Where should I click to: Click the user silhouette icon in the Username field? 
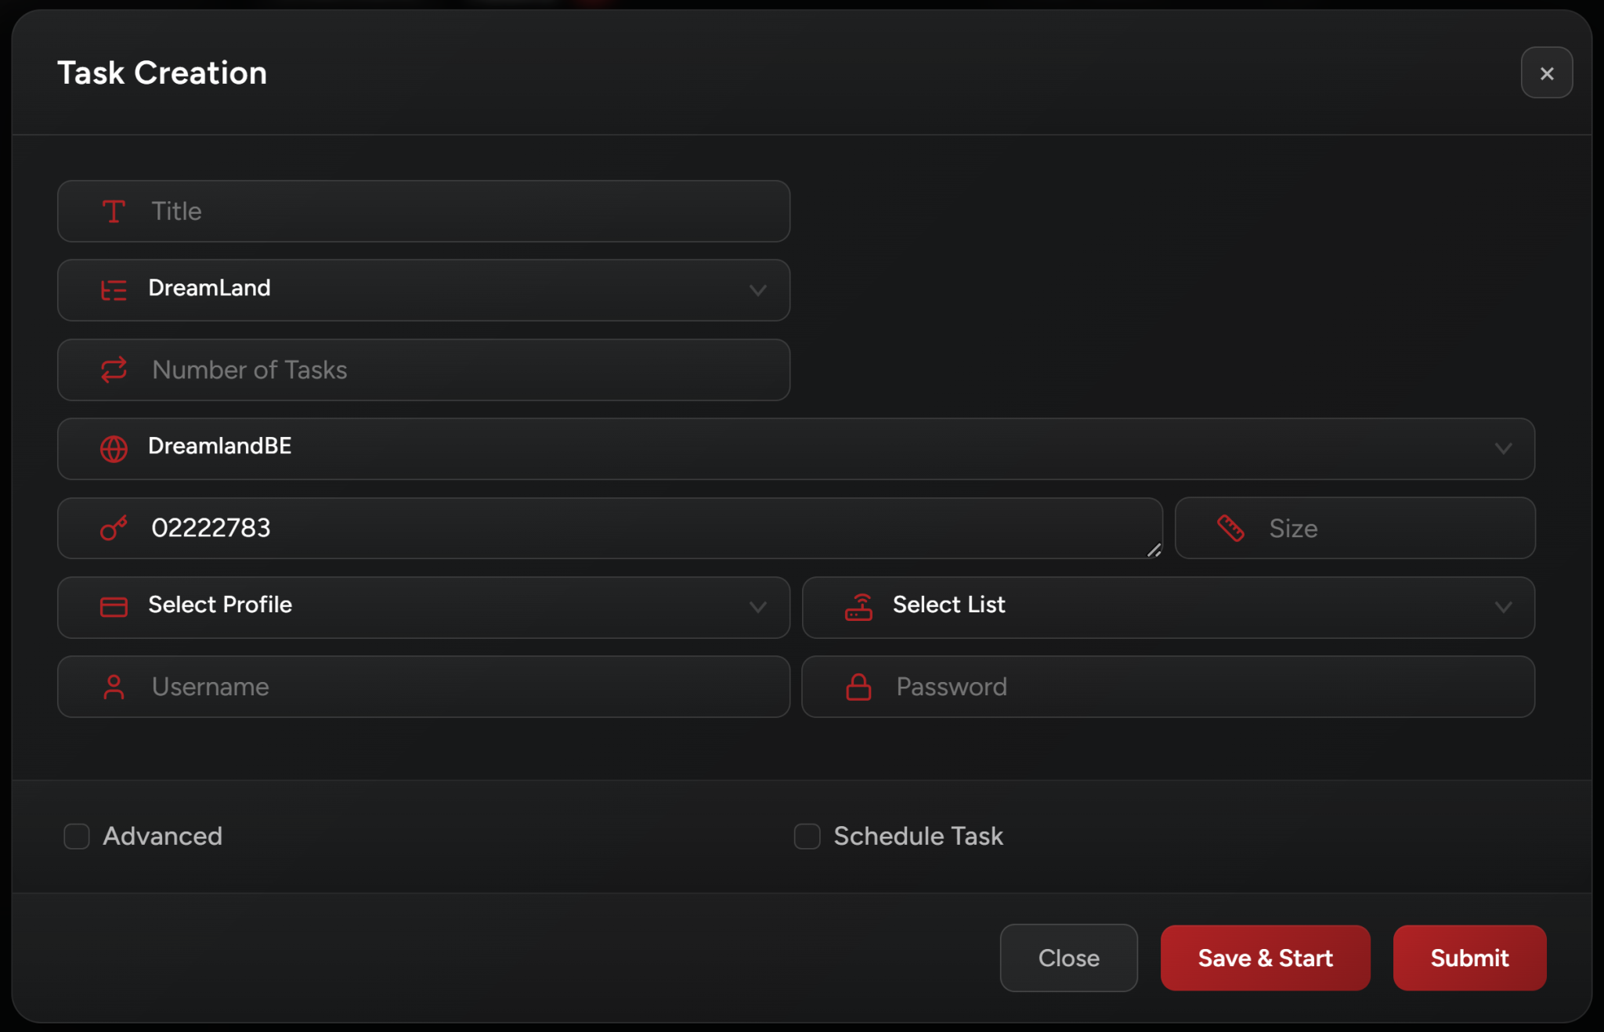[114, 687]
